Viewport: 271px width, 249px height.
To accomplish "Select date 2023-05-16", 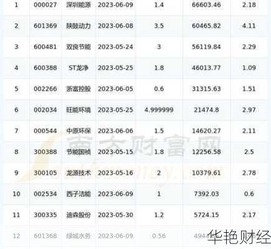I will click(115, 173).
